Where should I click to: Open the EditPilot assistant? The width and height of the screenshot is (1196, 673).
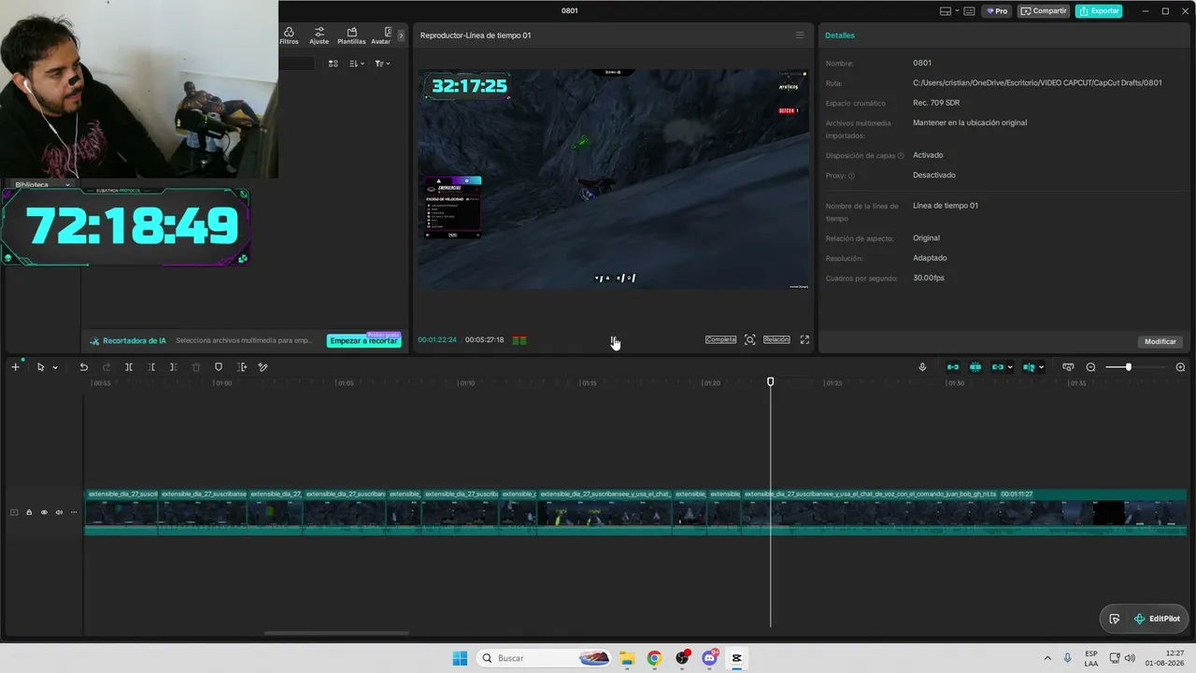point(1157,619)
